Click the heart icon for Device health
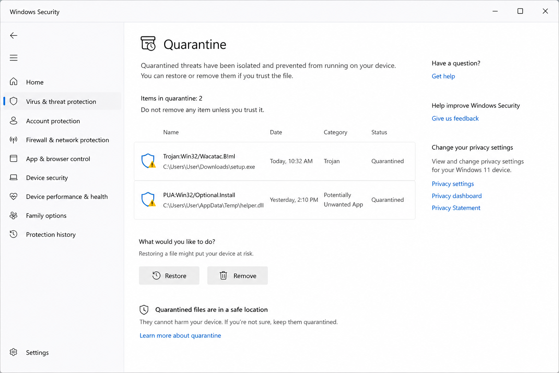The height and width of the screenshot is (373, 559). 13,196
